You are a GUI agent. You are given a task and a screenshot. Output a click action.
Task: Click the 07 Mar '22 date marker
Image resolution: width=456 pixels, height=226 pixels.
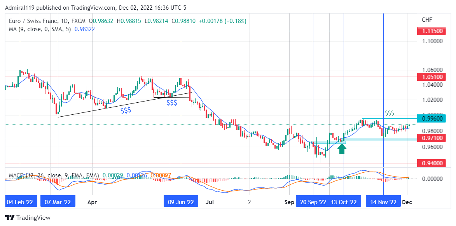(x=58, y=202)
